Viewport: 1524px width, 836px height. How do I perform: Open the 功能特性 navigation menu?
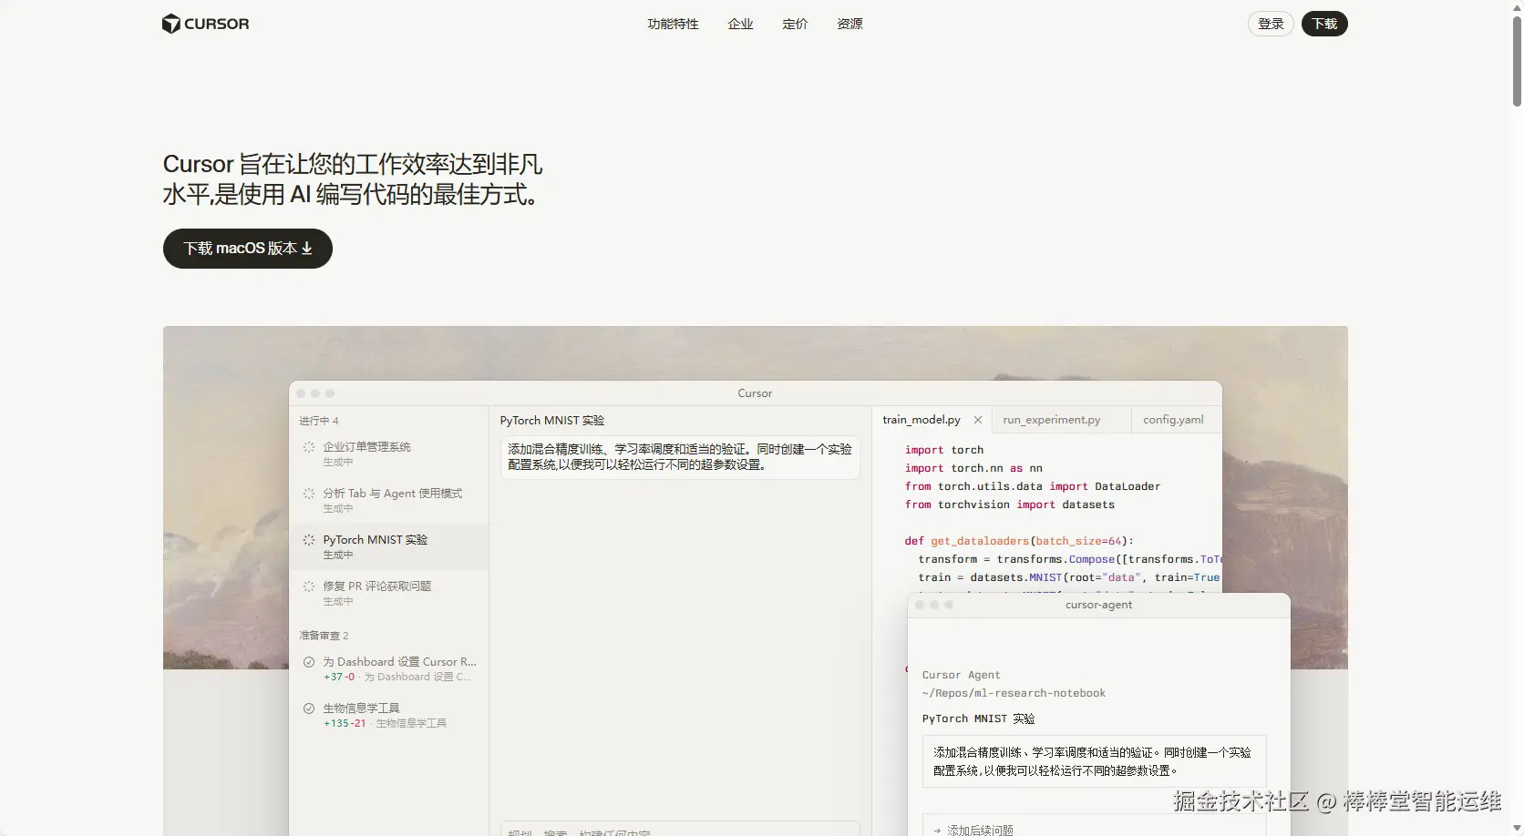tap(673, 24)
